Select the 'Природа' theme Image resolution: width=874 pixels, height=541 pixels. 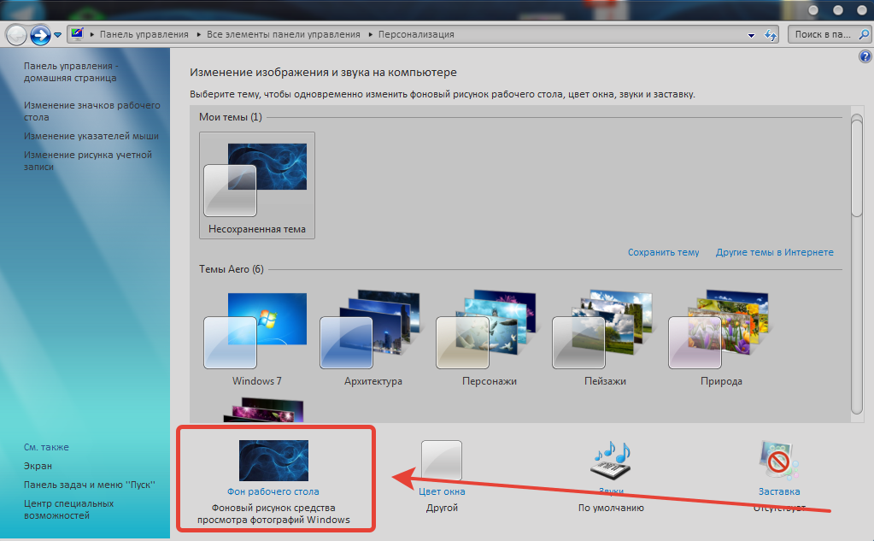(721, 338)
